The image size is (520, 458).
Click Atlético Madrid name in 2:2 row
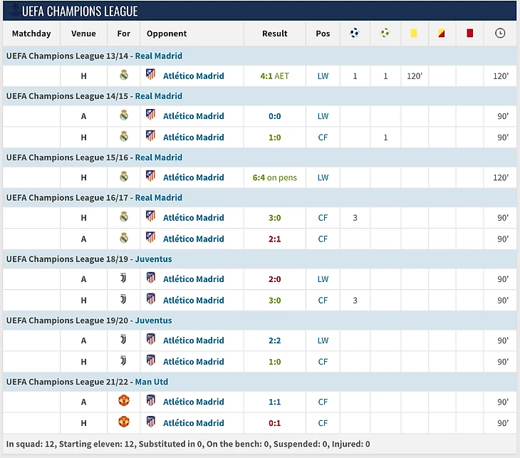tap(193, 340)
